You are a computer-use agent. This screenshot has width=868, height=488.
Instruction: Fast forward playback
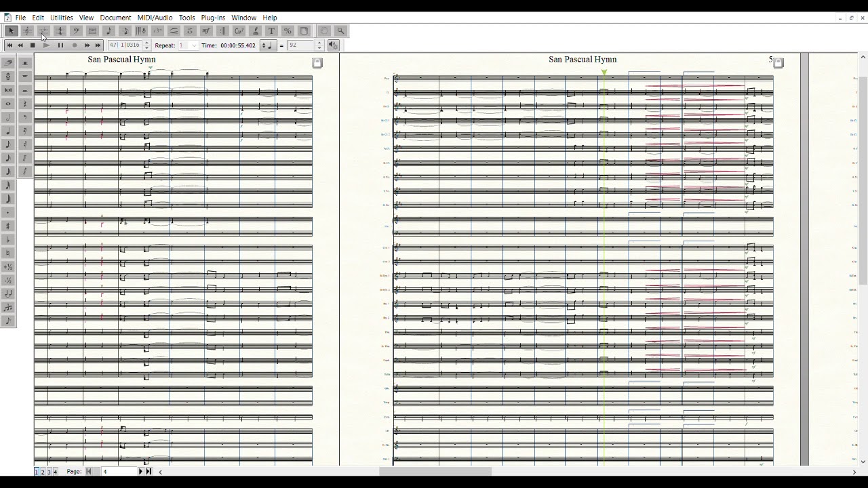pyautogui.click(x=87, y=45)
